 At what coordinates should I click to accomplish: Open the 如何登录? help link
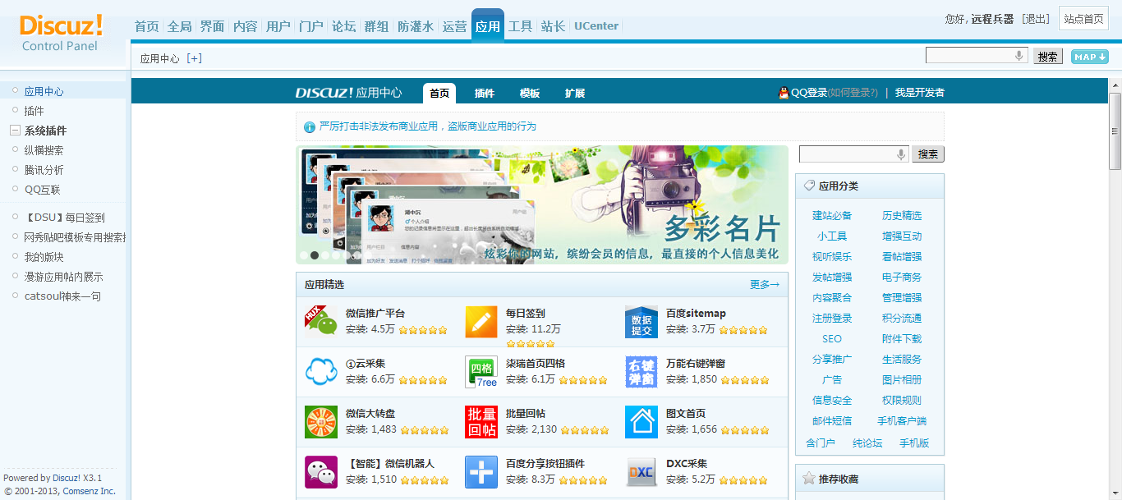[x=853, y=93]
